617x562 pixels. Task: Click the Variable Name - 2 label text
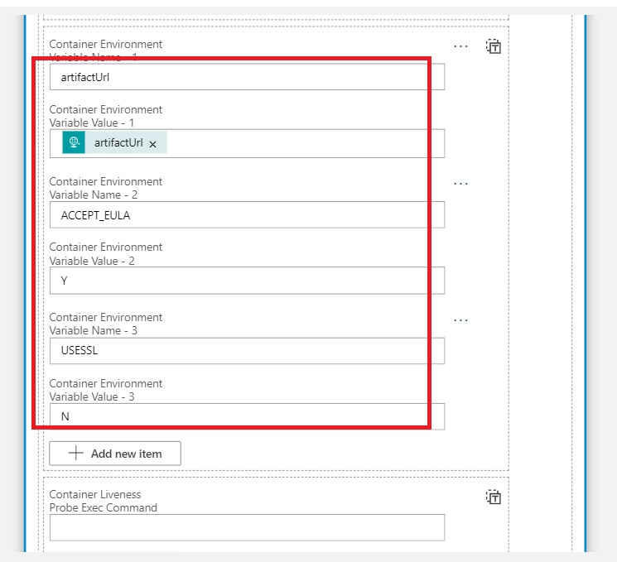(x=94, y=195)
